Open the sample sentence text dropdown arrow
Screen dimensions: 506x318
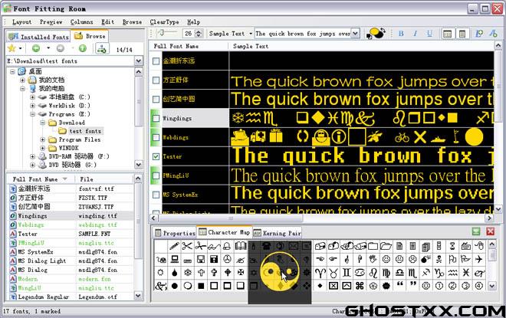point(355,34)
